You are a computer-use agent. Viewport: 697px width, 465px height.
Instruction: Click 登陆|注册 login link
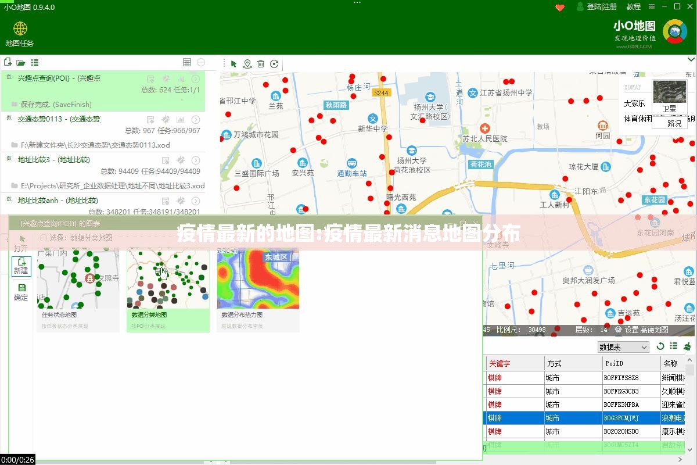pyautogui.click(x=597, y=7)
